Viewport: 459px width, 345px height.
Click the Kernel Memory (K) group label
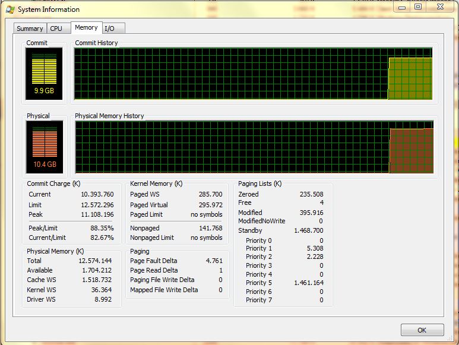(156, 183)
